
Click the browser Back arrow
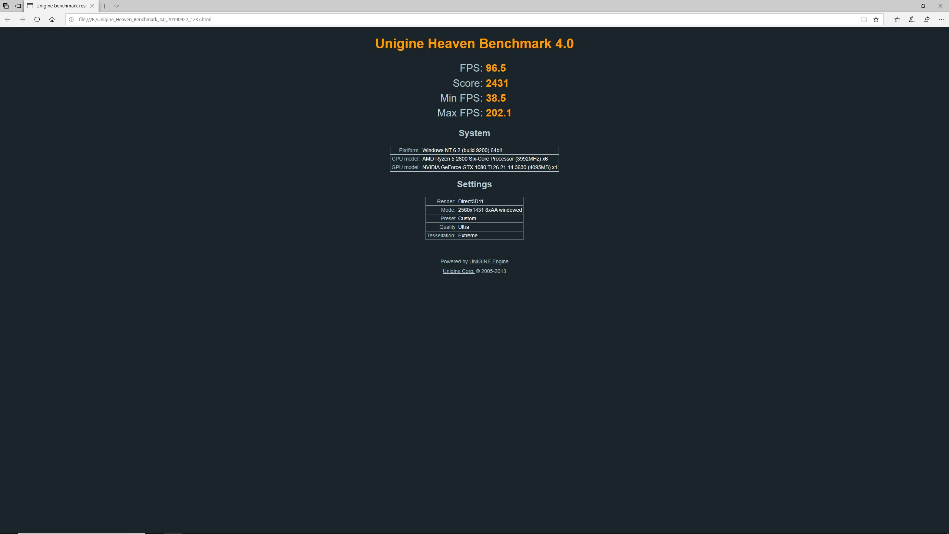[x=7, y=19]
